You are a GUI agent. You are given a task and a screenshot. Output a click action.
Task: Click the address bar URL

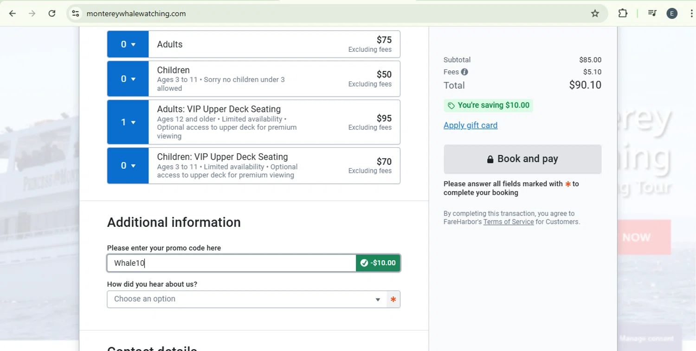(136, 13)
